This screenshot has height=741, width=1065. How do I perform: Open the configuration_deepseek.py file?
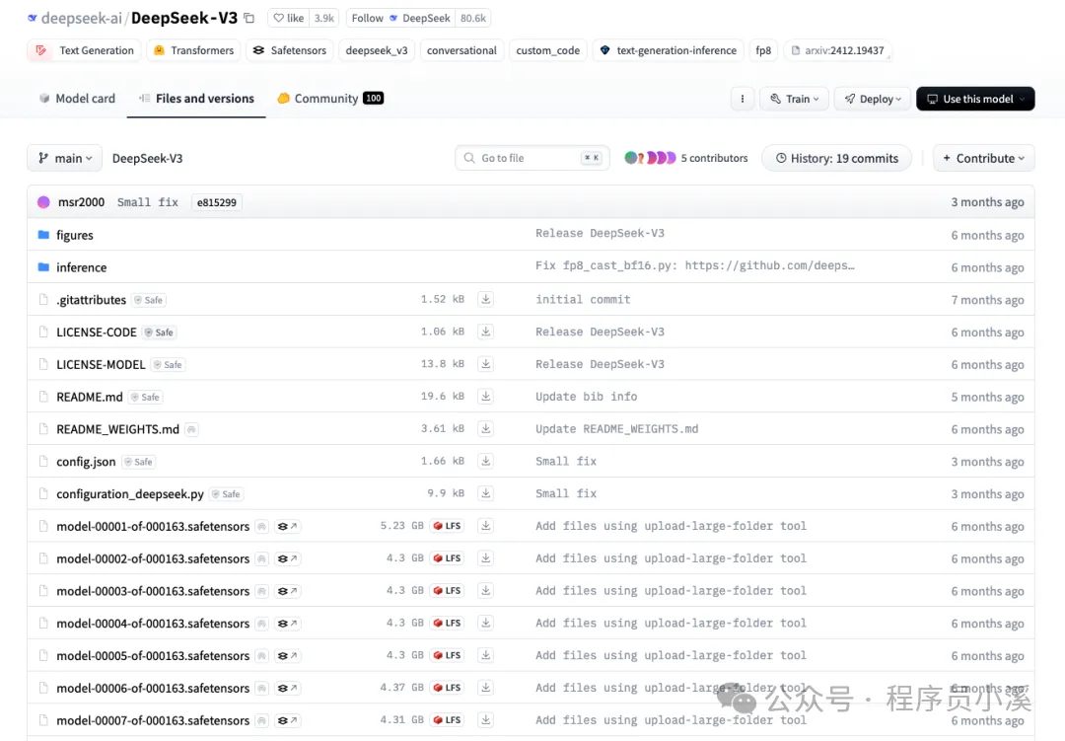pyautogui.click(x=130, y=493)
